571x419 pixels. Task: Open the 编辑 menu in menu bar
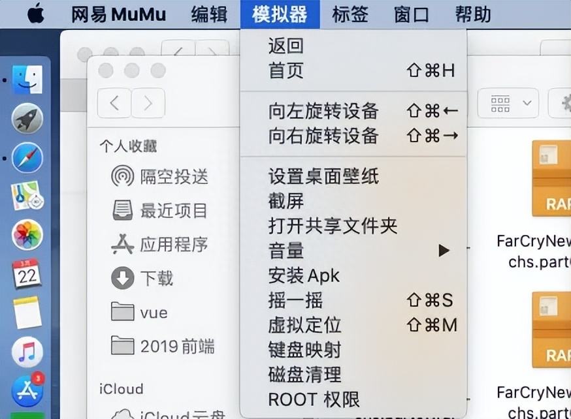[x=209, y=14]
